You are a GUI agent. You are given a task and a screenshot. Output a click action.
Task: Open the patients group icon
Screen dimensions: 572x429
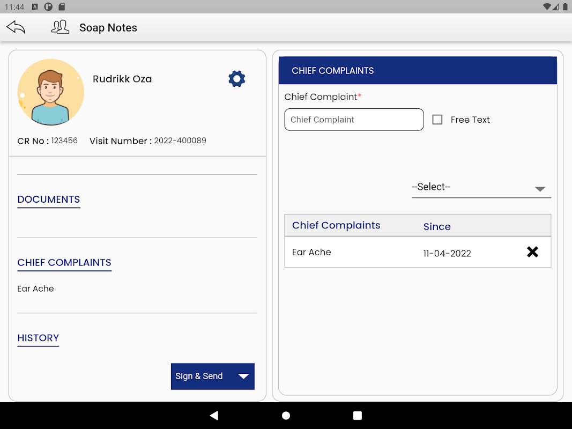click(x=60, y=27)
